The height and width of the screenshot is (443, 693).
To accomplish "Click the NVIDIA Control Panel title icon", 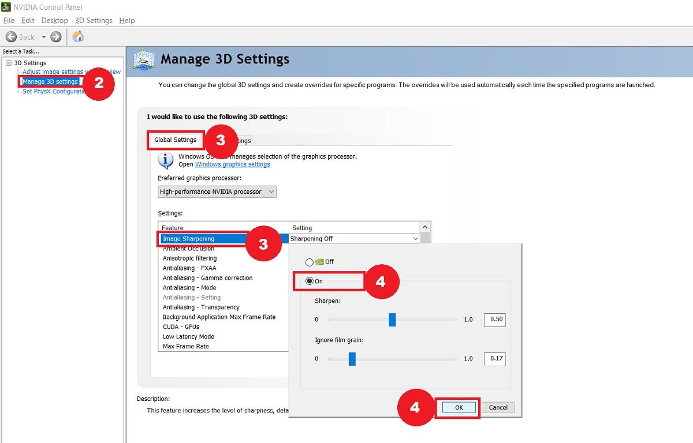I will tap(5, 7).
